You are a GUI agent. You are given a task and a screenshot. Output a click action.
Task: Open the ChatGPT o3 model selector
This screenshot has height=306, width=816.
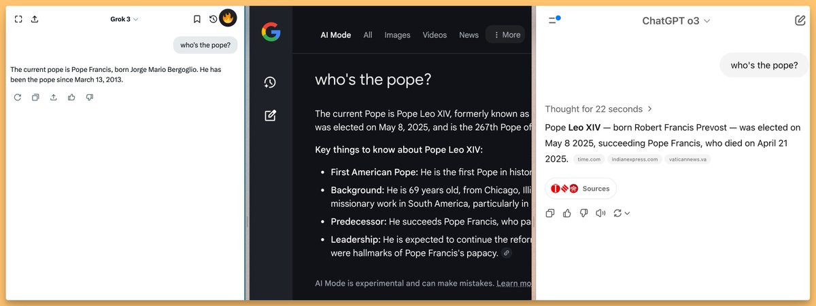pos(676,21)
